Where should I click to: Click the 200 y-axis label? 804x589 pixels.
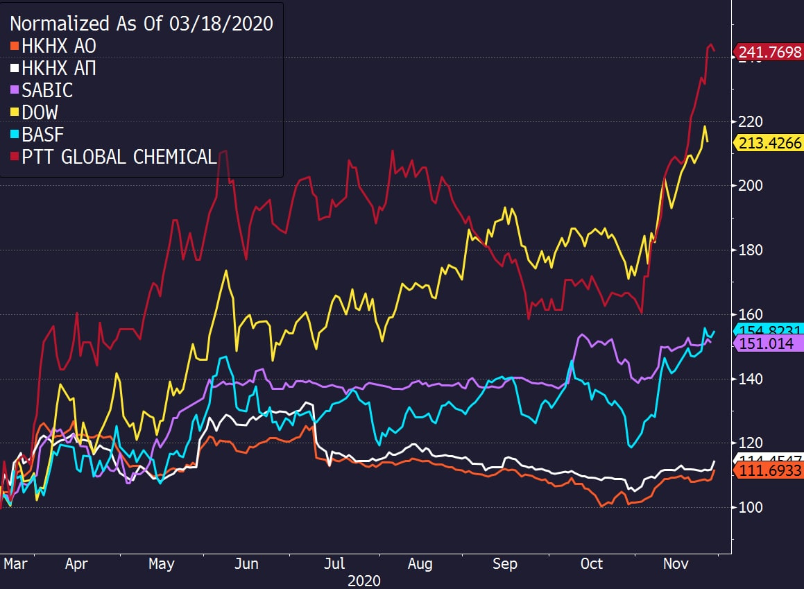click(x=750, y=185)
